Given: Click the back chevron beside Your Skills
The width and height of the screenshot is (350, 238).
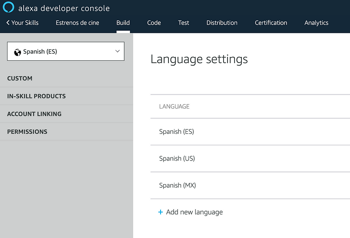Looking at the screenshot, I should (8, 23).
